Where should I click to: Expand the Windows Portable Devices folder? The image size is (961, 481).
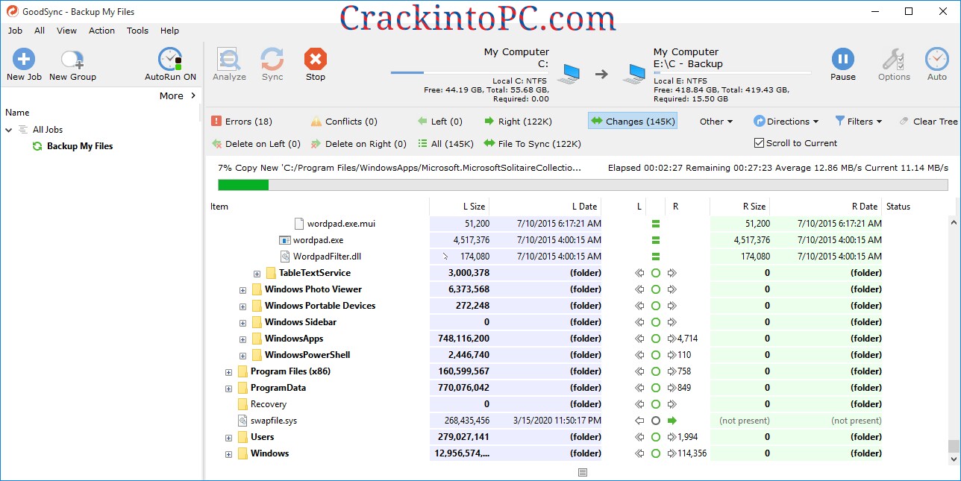[242, 306]
